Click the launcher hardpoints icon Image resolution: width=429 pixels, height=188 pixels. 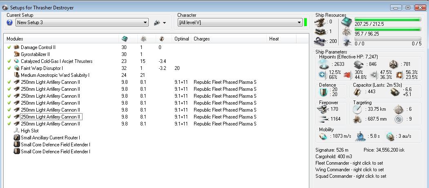coord(320,31)
